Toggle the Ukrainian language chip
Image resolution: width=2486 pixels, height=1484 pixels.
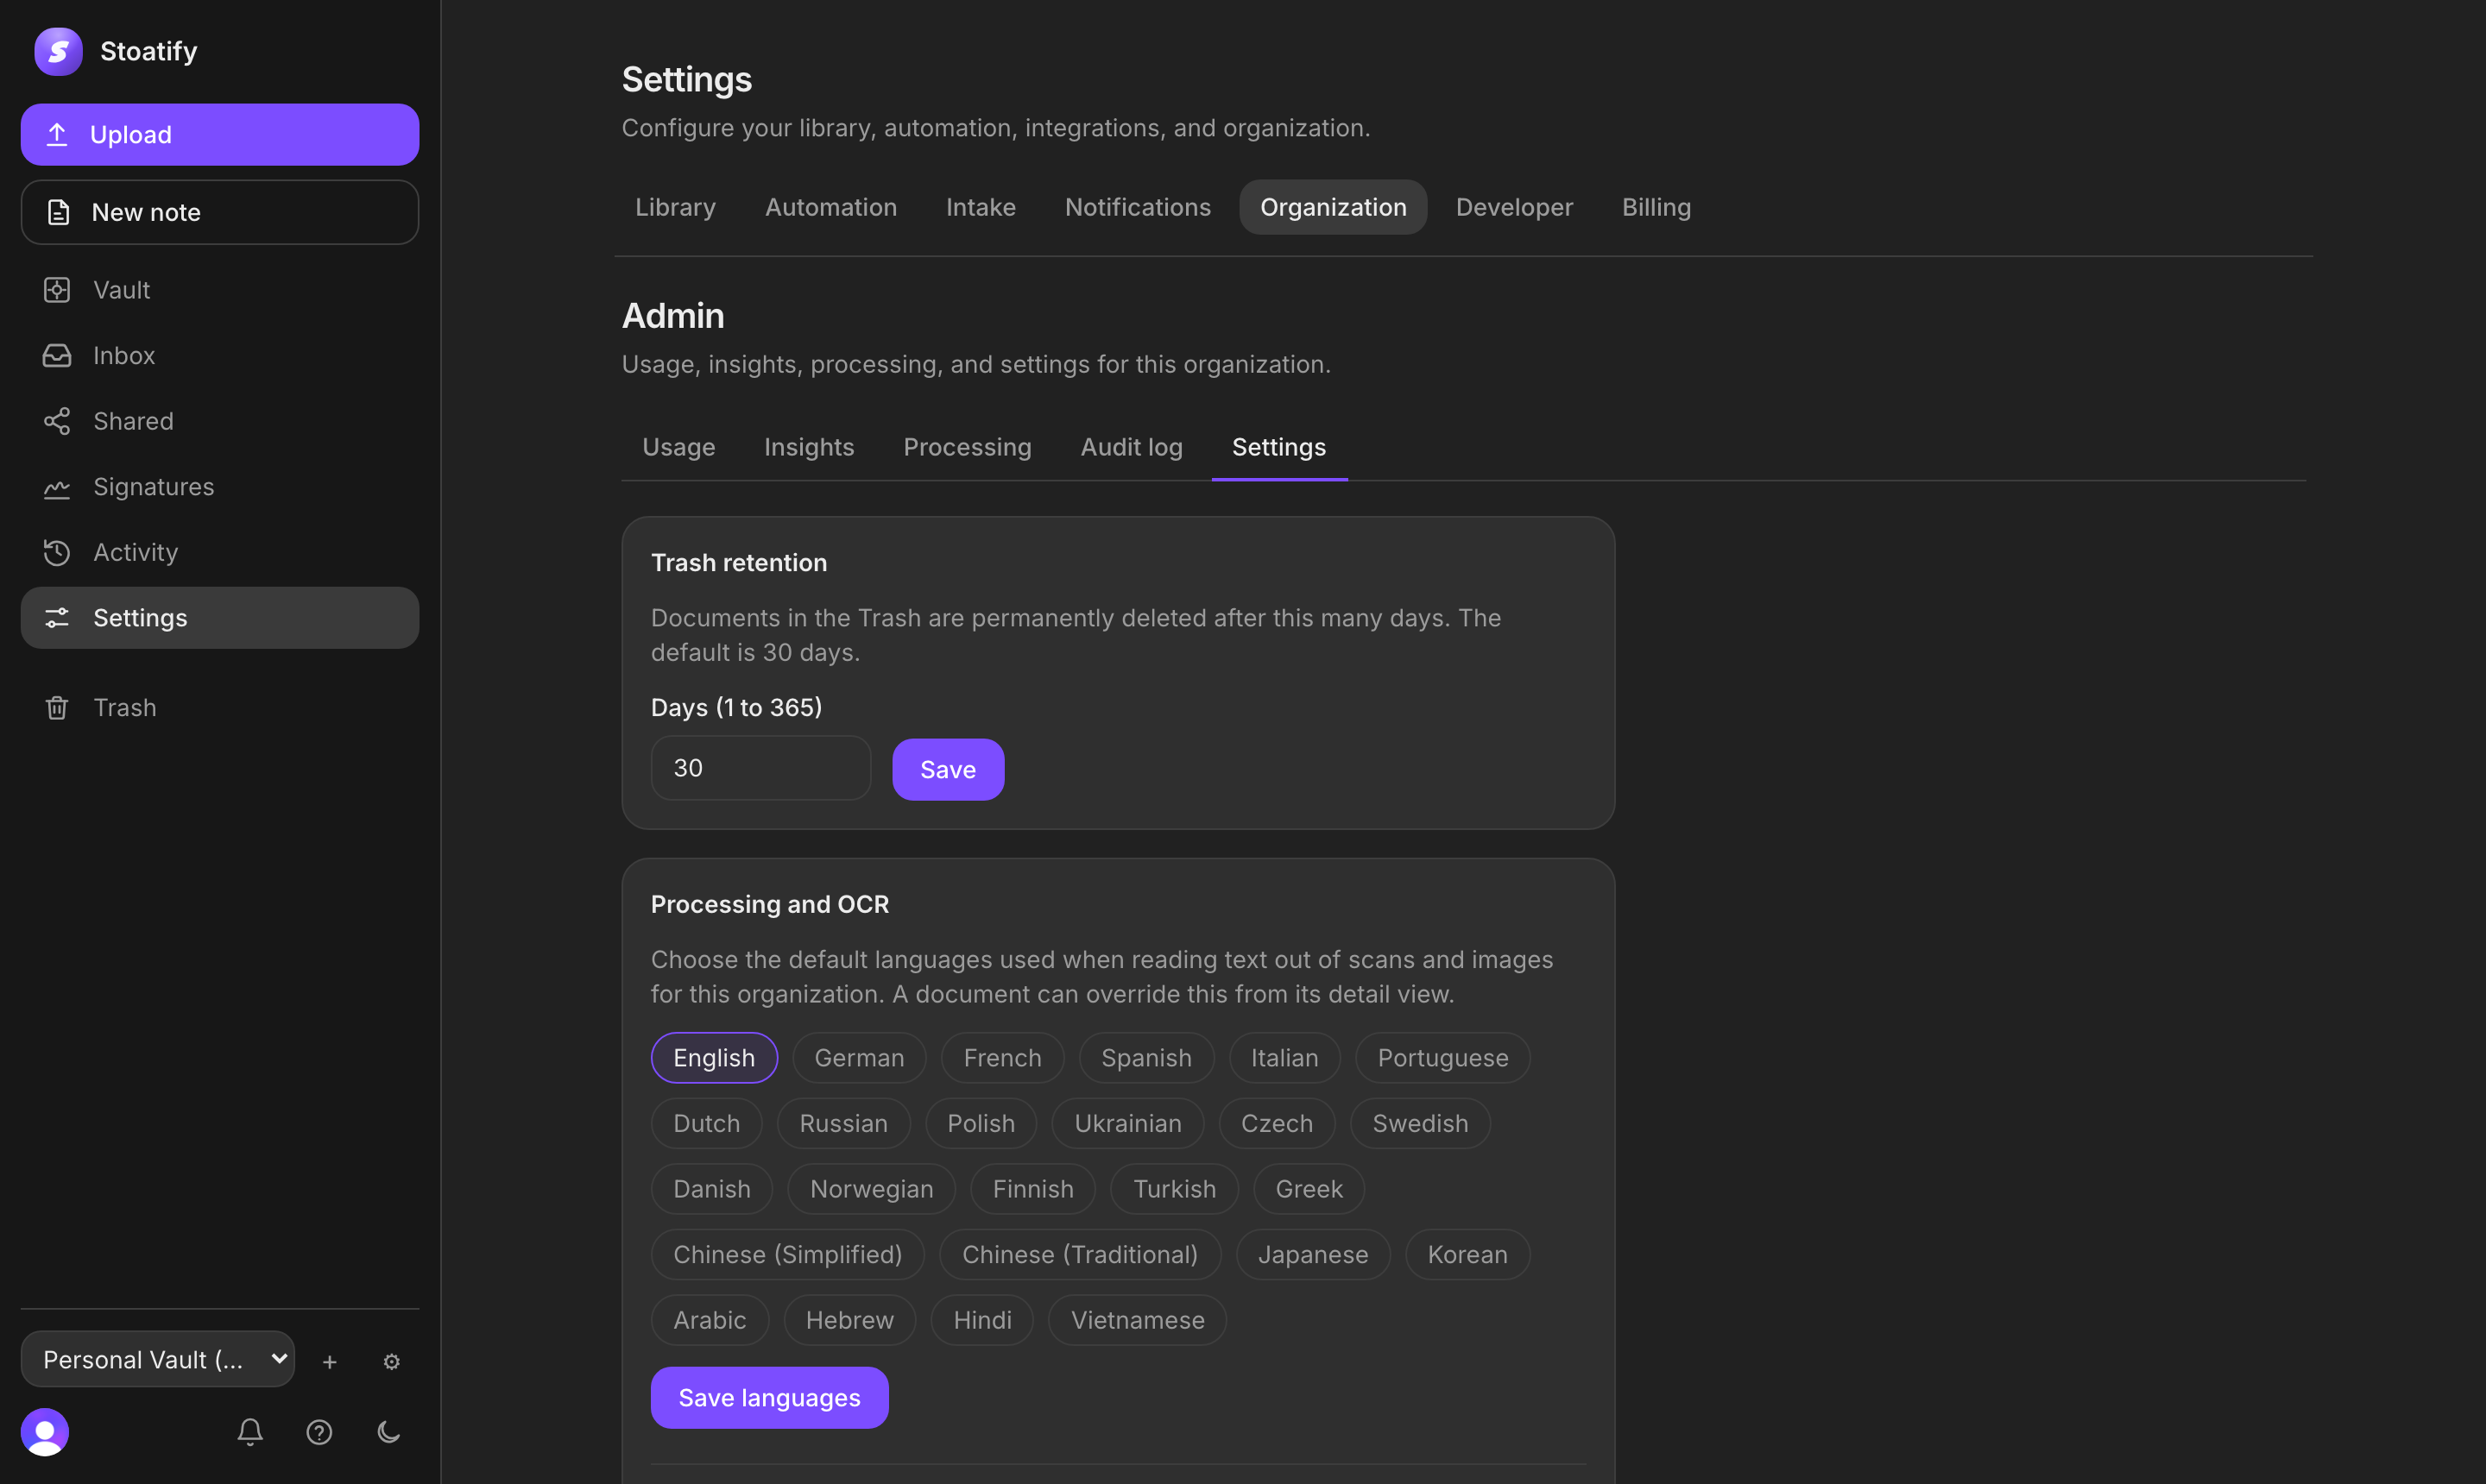[1127, 1123]
